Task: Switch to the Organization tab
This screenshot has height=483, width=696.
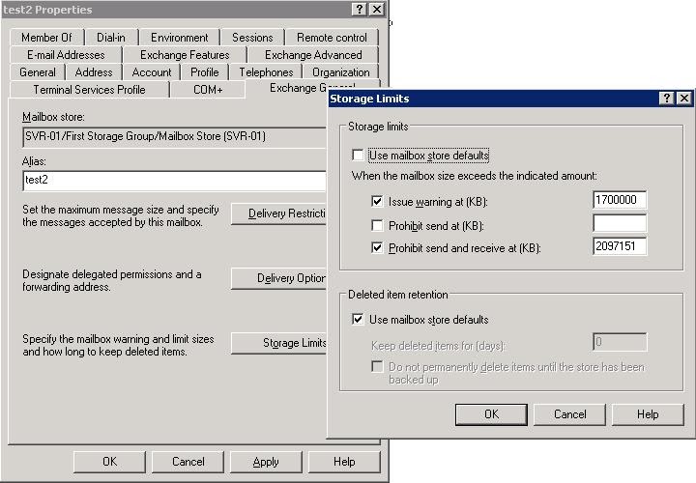Action: [x=341, y=72]
